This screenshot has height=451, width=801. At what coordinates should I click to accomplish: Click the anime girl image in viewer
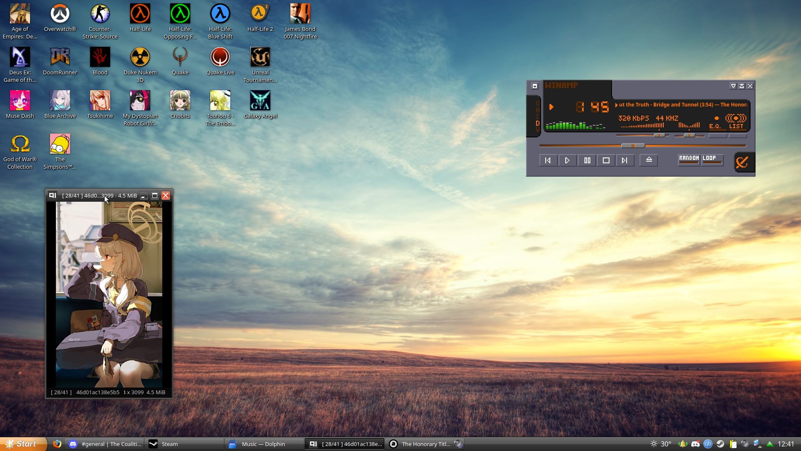pos(109,295)
